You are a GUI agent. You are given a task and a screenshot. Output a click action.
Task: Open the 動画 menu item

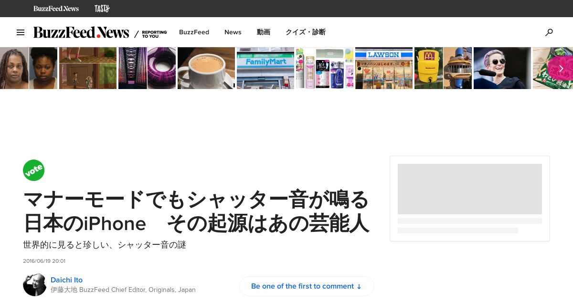point(264,32)
